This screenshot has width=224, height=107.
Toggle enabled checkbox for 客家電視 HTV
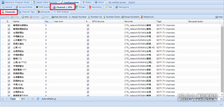point(9,70)
